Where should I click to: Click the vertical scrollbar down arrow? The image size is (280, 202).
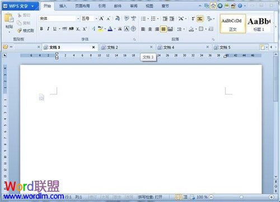(276, 176)
